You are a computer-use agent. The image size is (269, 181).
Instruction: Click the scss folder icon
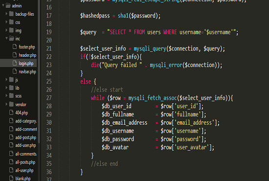[x=11, y=95]
